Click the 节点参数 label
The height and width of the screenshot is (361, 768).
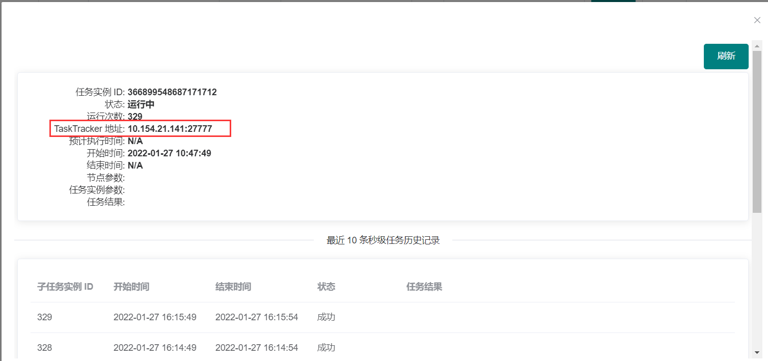(x=106, y=178)
